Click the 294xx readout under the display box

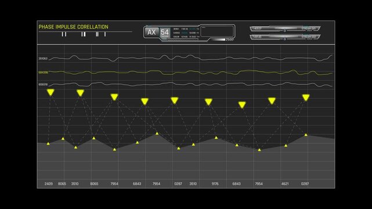[x=230, y=39]
